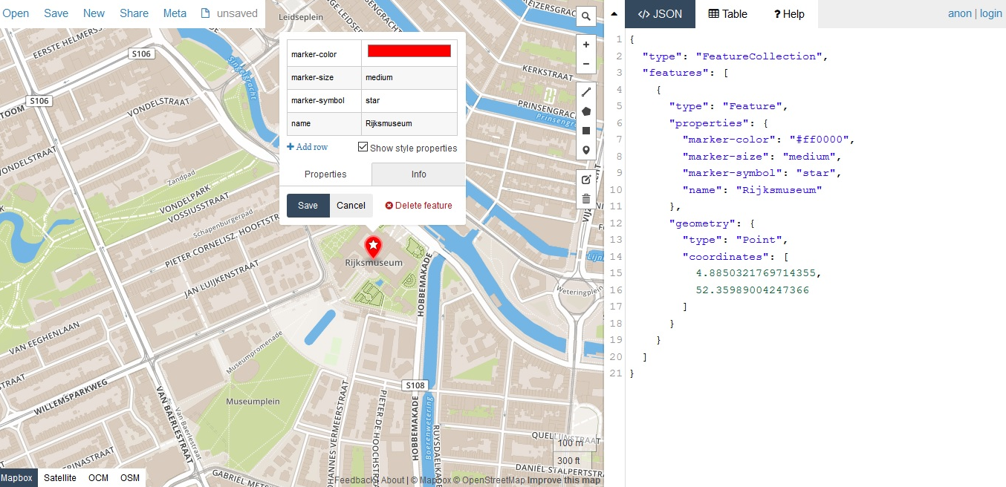The width and height of the screenshot is (1006, 487).
Task: Switch to the Table tab
Action: coord(728,14)
